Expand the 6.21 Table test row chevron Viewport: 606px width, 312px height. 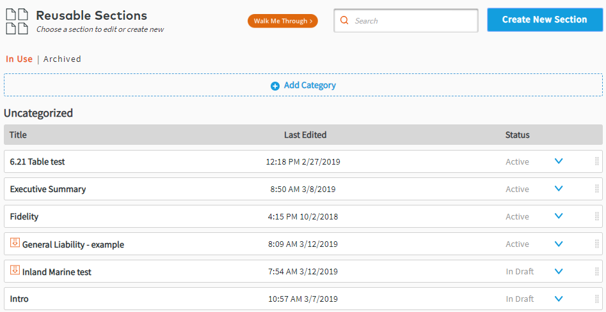point(559,161)
